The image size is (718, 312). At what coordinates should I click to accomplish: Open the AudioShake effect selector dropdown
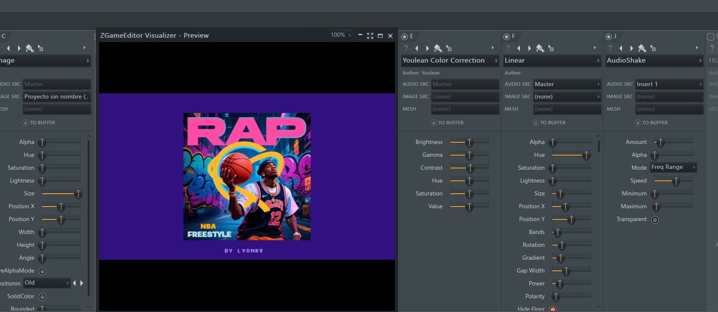click(x=654, y=60)
